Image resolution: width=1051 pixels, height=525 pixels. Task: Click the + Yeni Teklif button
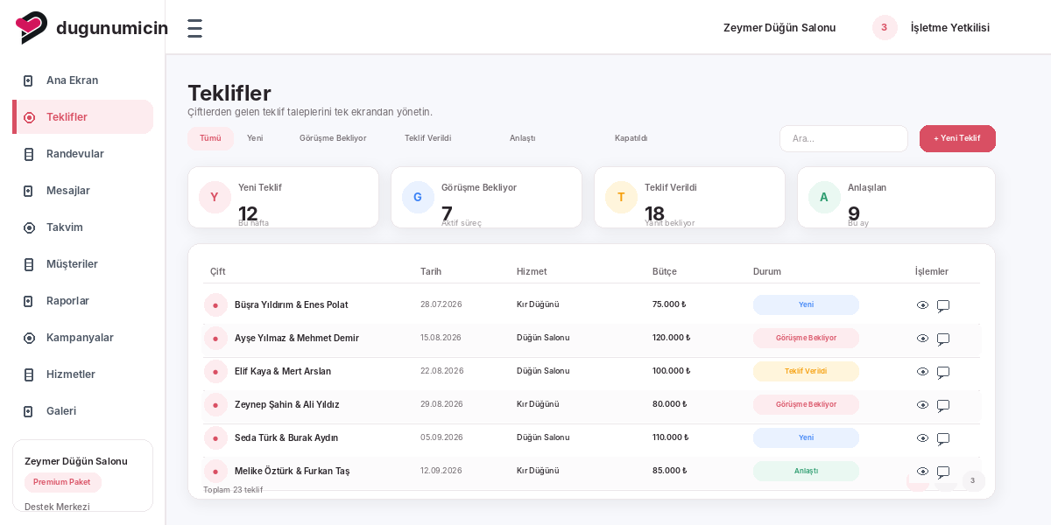(x=957, y=138)
